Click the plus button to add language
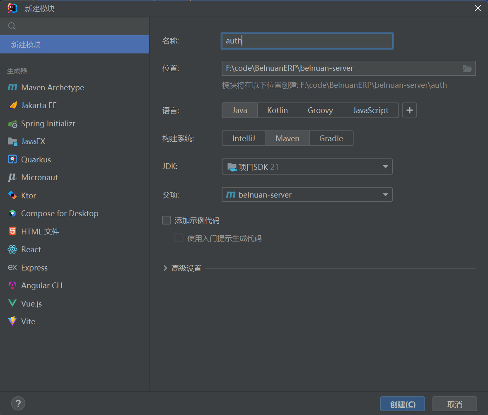The width and height of the screenshot is (488, 415). point(409,110)
